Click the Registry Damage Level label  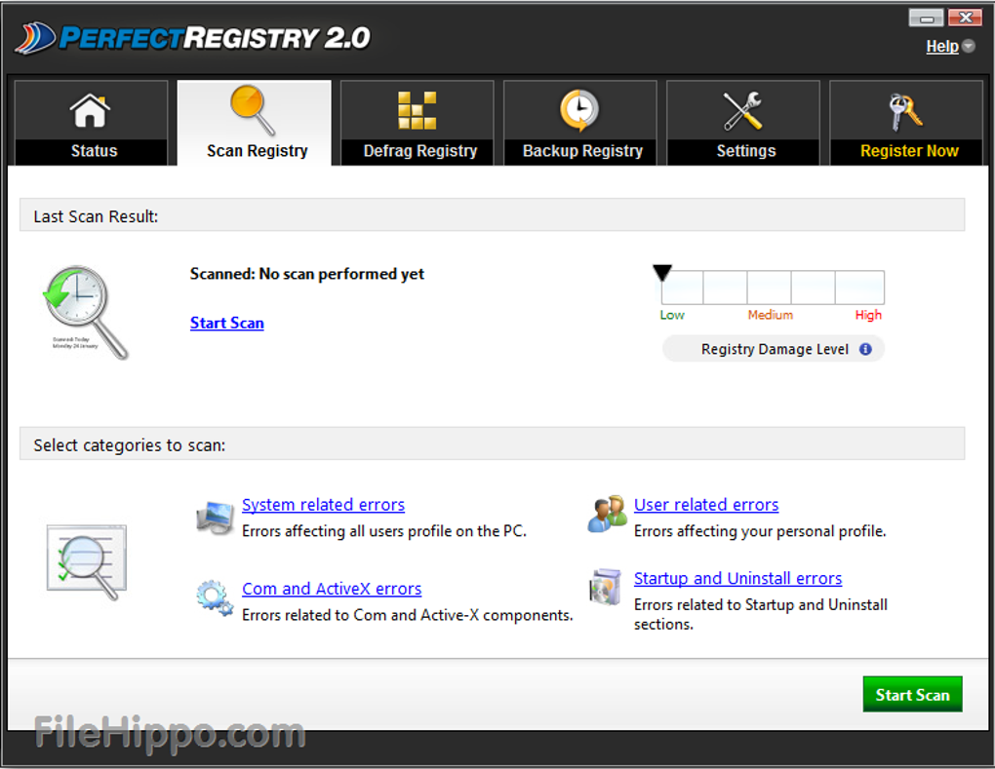[x=775, y=349]
